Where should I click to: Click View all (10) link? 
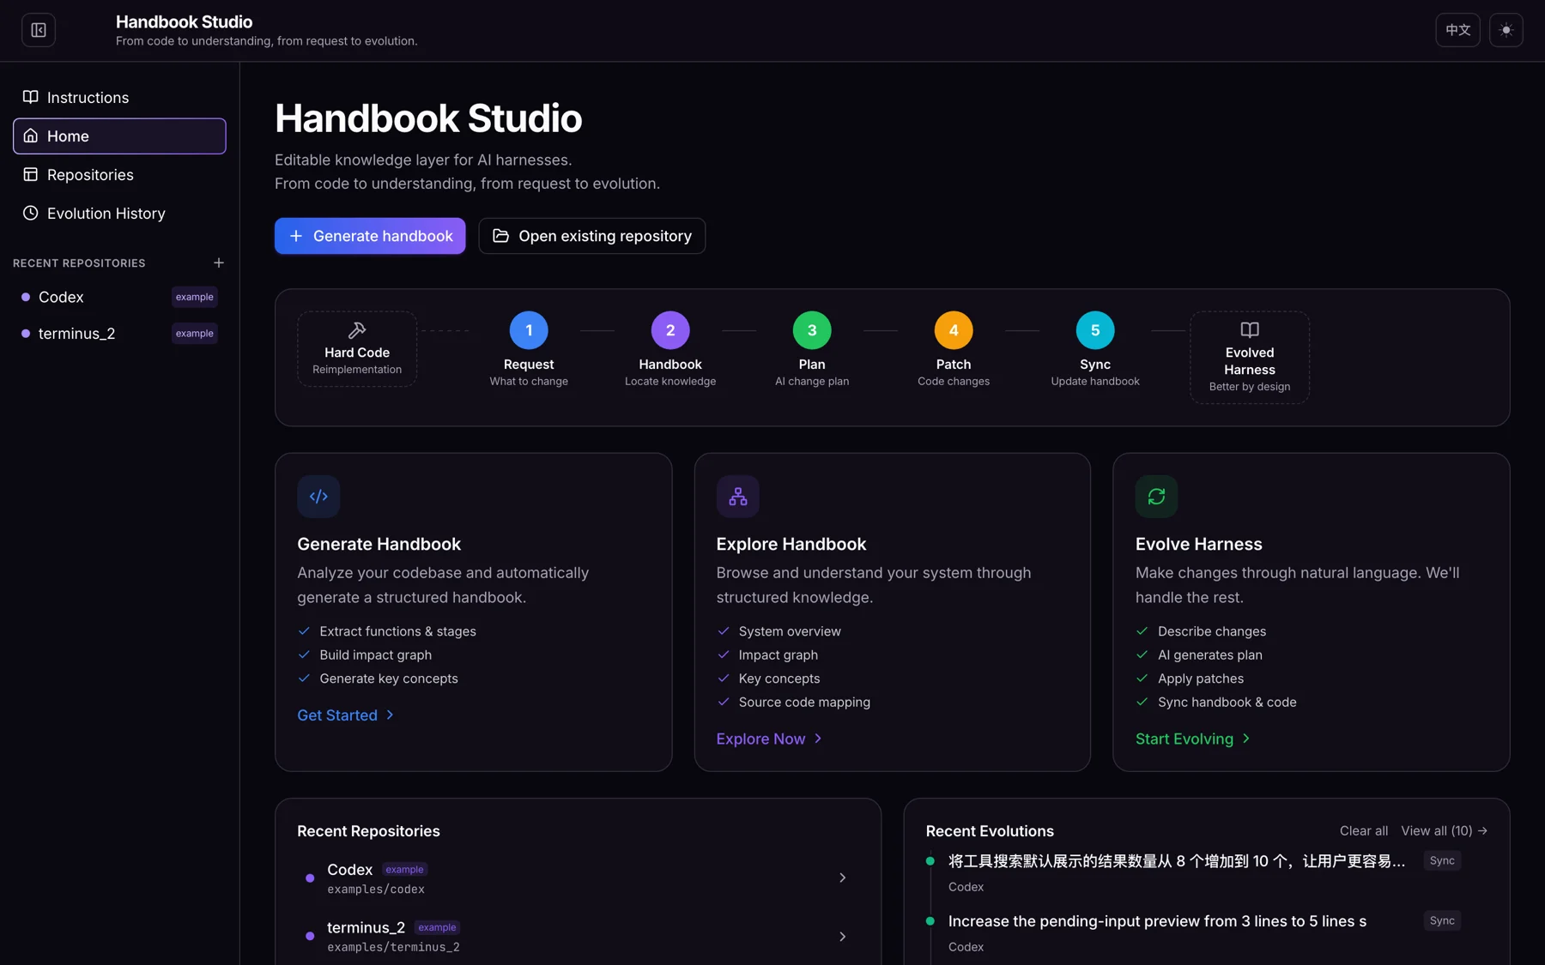coord(1445,831)
